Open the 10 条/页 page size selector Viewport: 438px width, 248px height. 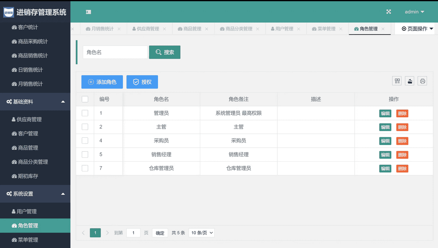coord(201,233)
